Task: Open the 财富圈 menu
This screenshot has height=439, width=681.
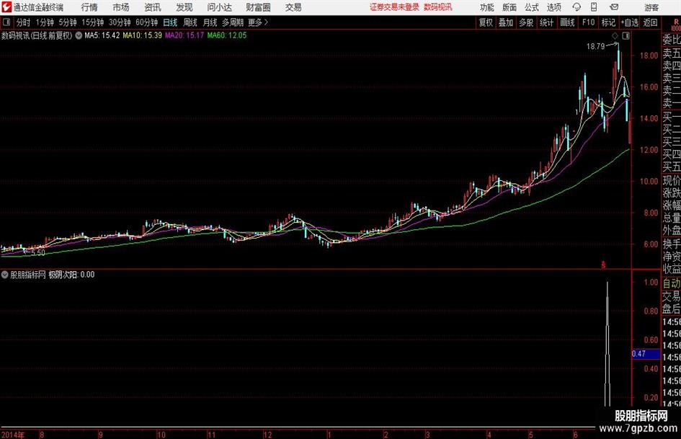Action: 258,7
